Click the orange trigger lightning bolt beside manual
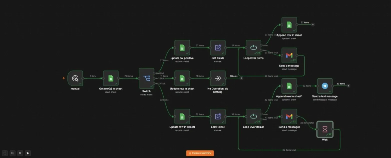Screen dimensions: 391x158 click(x=64, y=78)
